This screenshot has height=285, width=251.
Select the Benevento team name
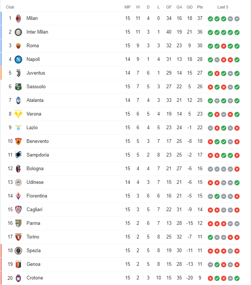point(38,141)
